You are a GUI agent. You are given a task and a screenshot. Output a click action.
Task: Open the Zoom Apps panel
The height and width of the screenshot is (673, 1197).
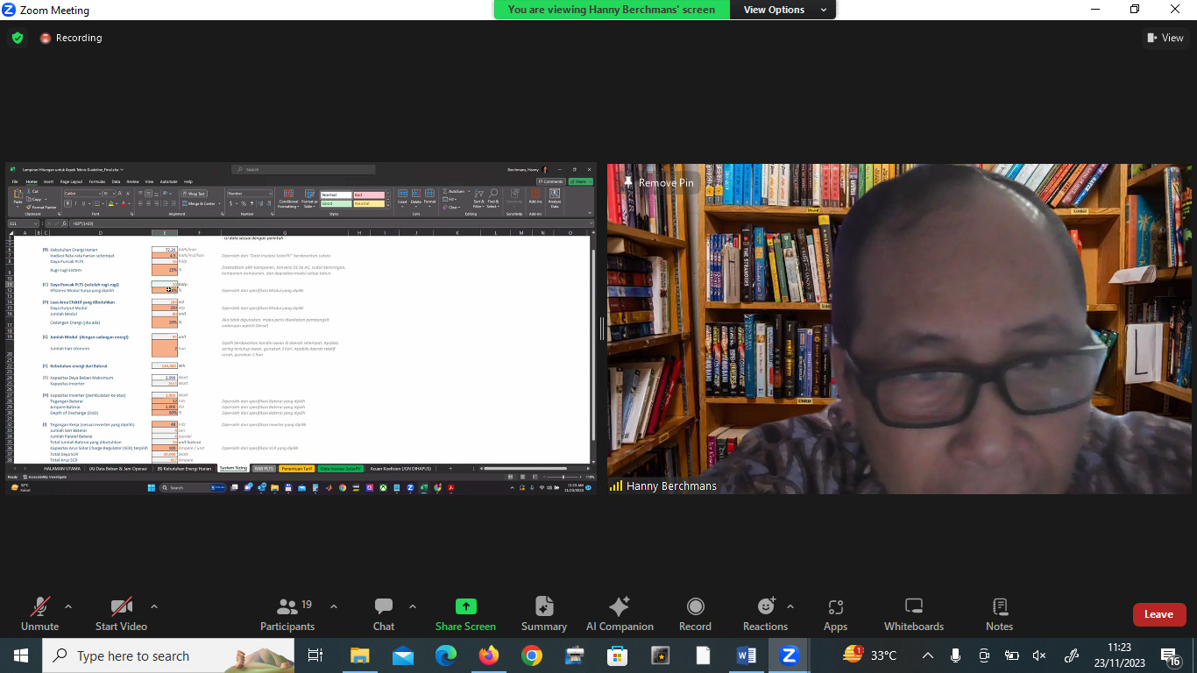[835, 613]
